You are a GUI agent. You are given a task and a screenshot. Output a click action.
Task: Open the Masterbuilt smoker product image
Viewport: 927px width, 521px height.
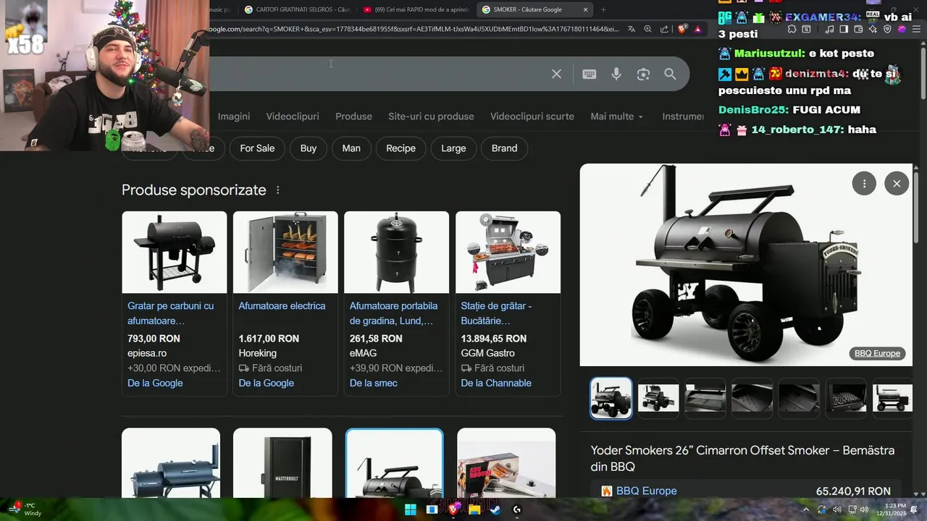click(x=282, y=463)
